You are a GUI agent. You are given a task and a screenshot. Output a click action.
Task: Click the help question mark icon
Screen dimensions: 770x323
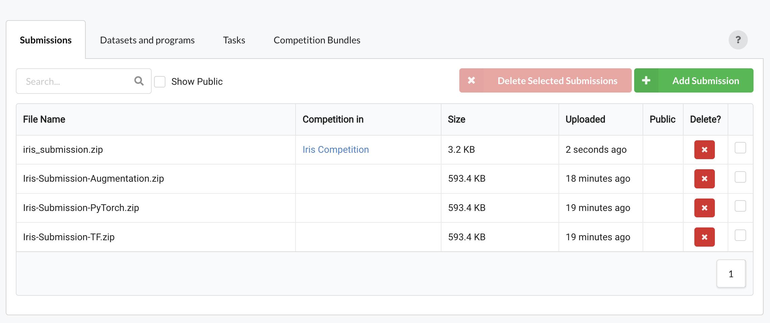point(738,40)
